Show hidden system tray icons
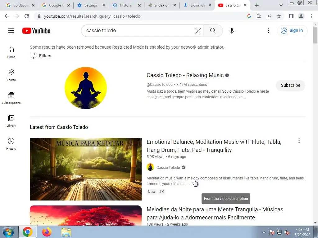Screen dimensions: 318x238 coord(264,232)
